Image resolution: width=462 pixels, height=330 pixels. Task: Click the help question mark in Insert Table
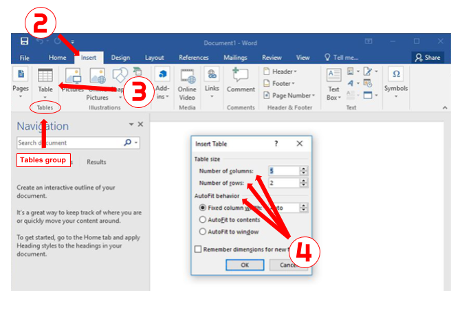point(276,144)
